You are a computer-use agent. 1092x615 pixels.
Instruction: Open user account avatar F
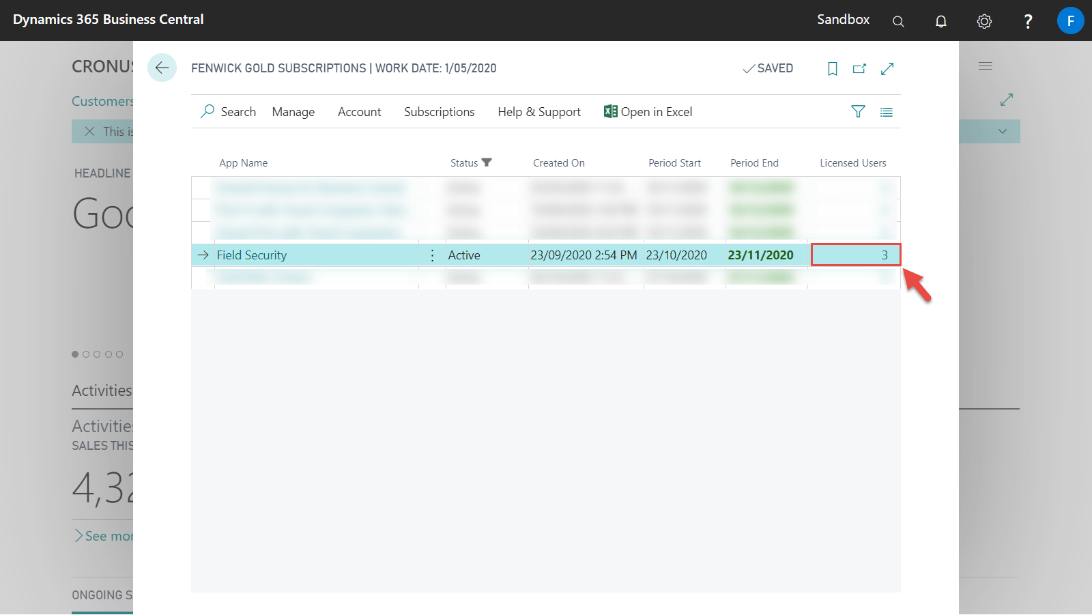(x=1070, y=20)
